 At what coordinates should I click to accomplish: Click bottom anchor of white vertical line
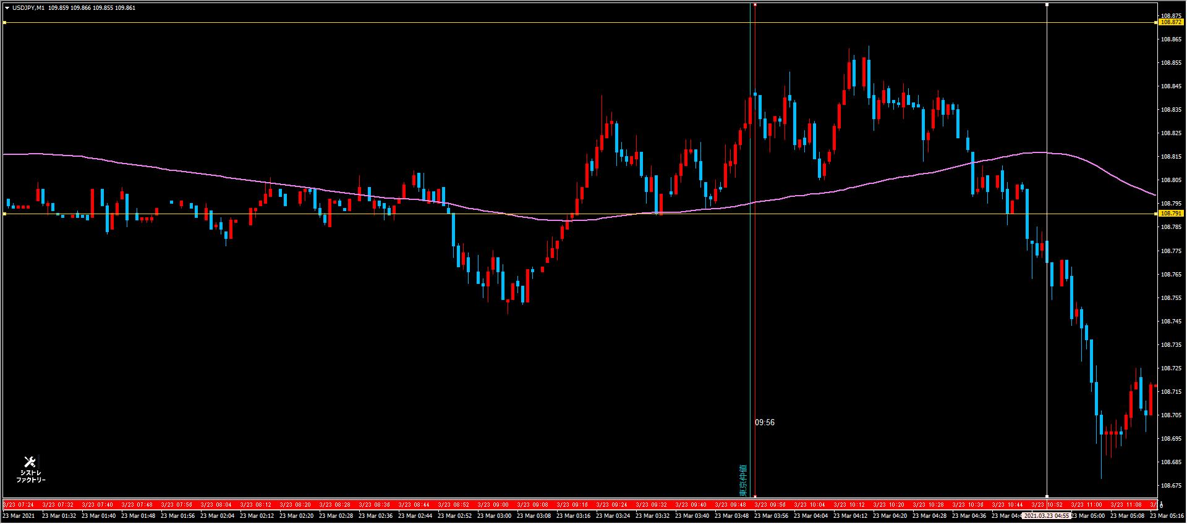[1047, 496]
